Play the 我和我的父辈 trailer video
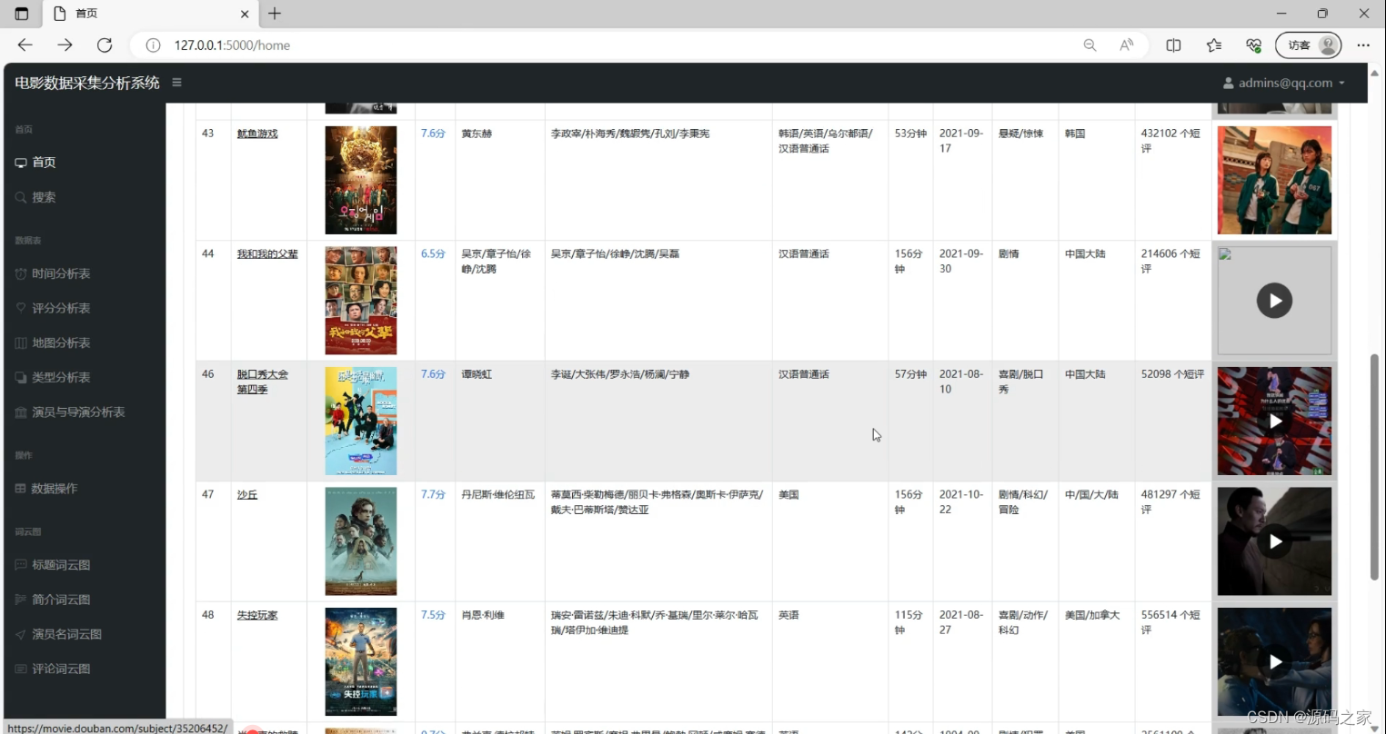 click(x=1274, y=301)
